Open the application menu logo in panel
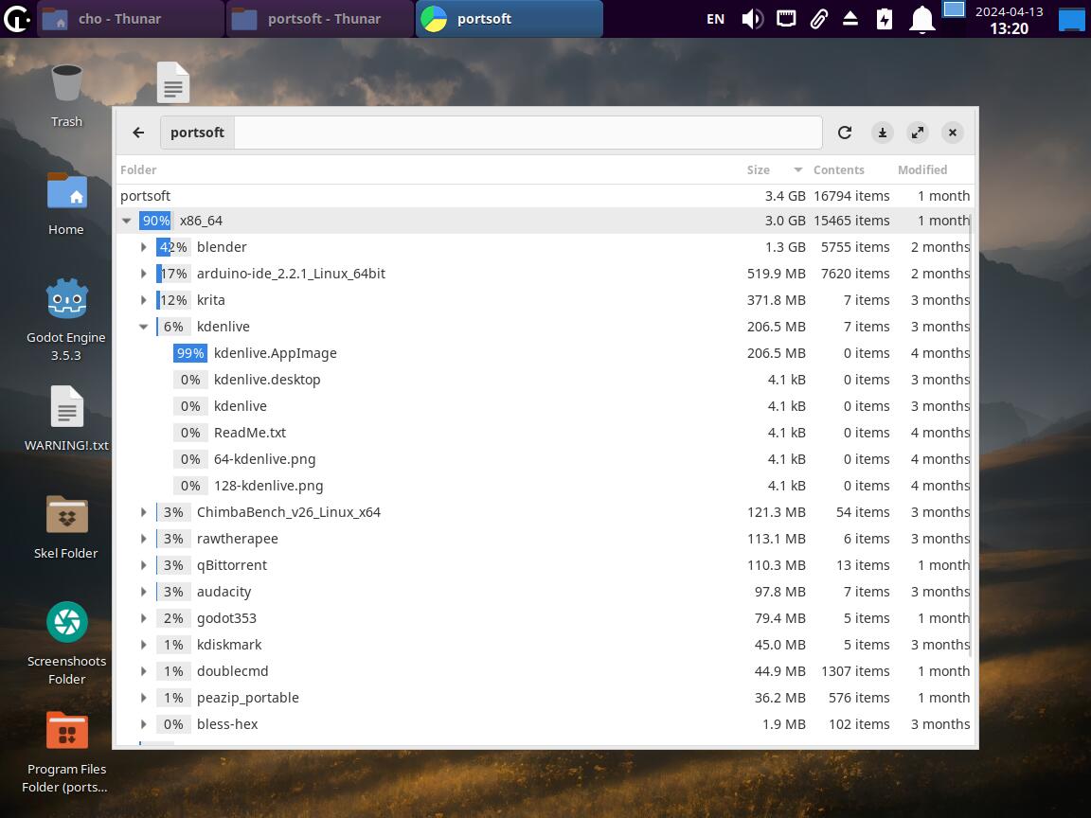The width and height of the screenshot is (1091, 818). click(17, 19)
